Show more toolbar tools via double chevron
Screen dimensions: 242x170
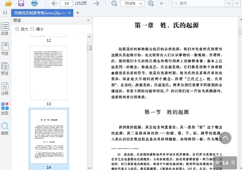coord(162,3)
